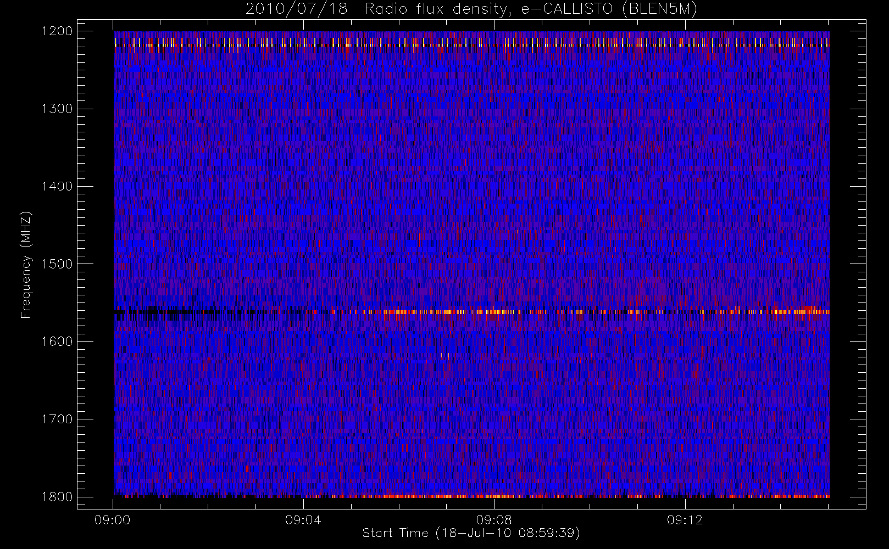This screenshot has height=549, width=889.
Task: Click the 1400 frequency tick label
Action: [x=57, y=186]
